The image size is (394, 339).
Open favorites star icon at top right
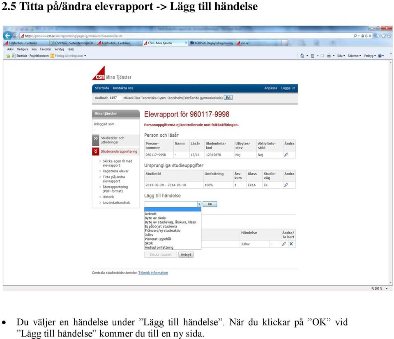[383, 36]
